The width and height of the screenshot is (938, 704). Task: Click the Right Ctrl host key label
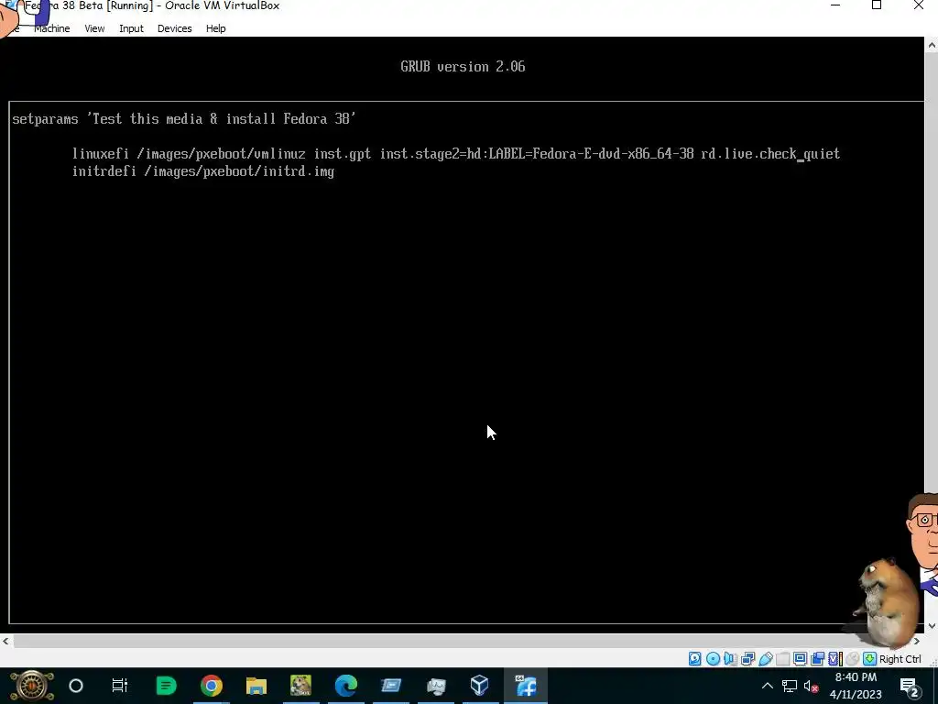click(900, 658)
